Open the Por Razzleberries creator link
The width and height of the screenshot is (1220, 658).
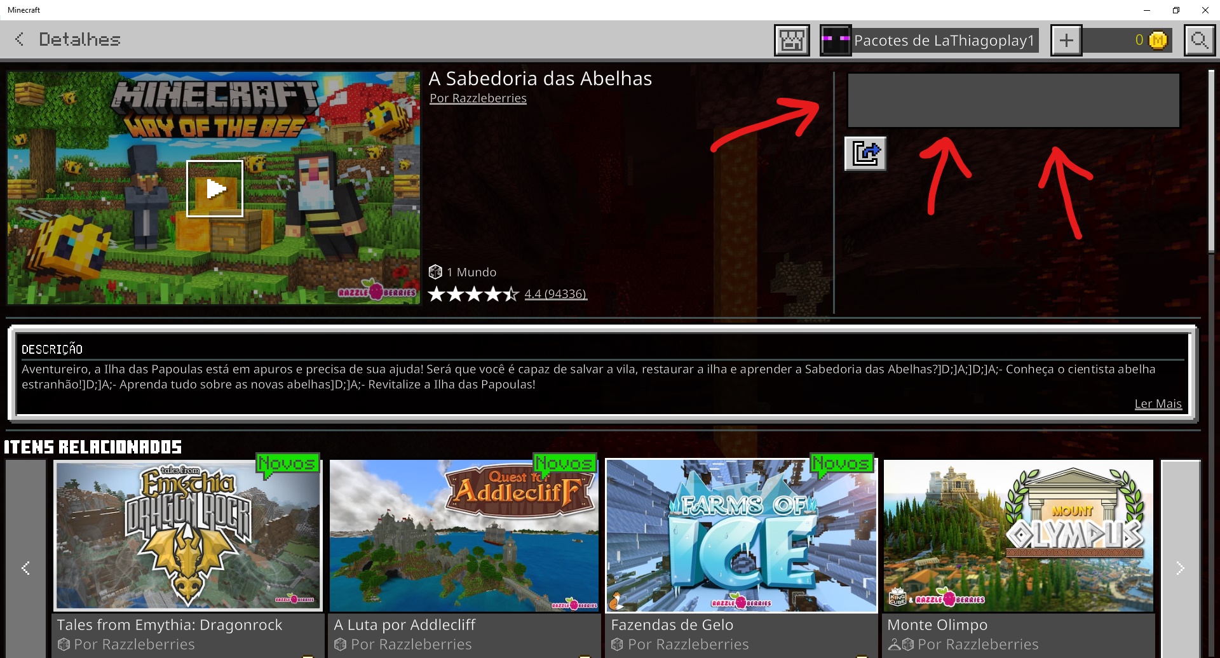click(478, 98)
